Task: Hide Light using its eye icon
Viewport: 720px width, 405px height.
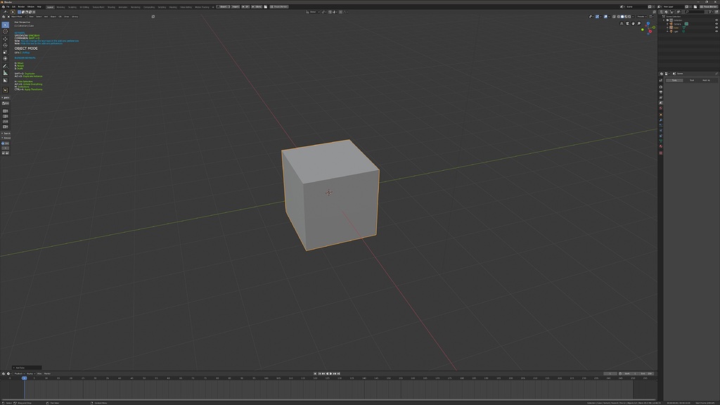Action: (x=716, y=31)
